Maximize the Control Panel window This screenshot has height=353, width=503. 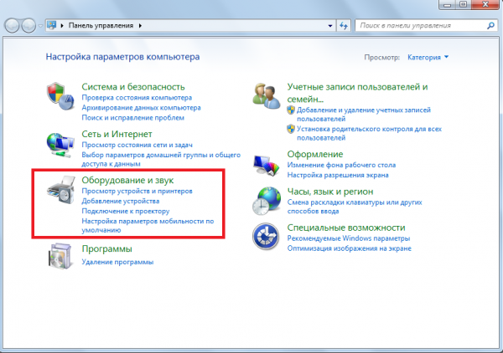464,4
